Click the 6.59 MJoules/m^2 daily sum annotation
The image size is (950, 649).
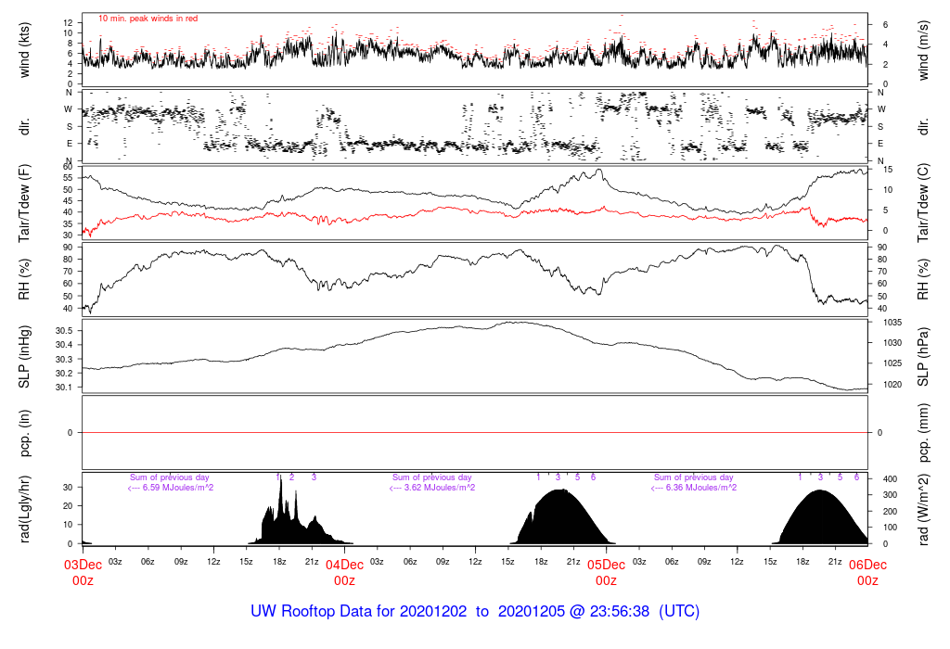tap(170, 488)
